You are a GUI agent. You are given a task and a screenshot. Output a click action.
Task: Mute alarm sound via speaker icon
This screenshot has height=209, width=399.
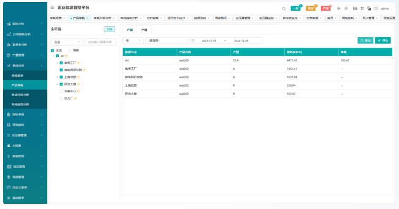[x=338, y=8]
